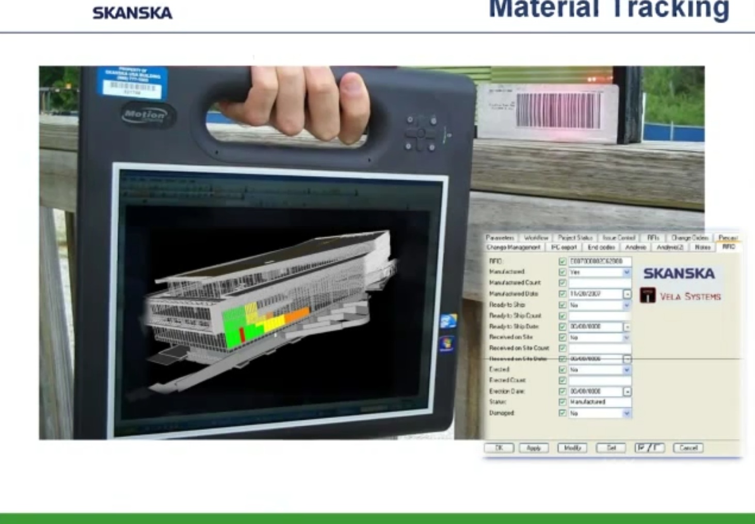Toggle the Damaged checkbox
This screenshot has width=755, height=524.
(563, 413)
